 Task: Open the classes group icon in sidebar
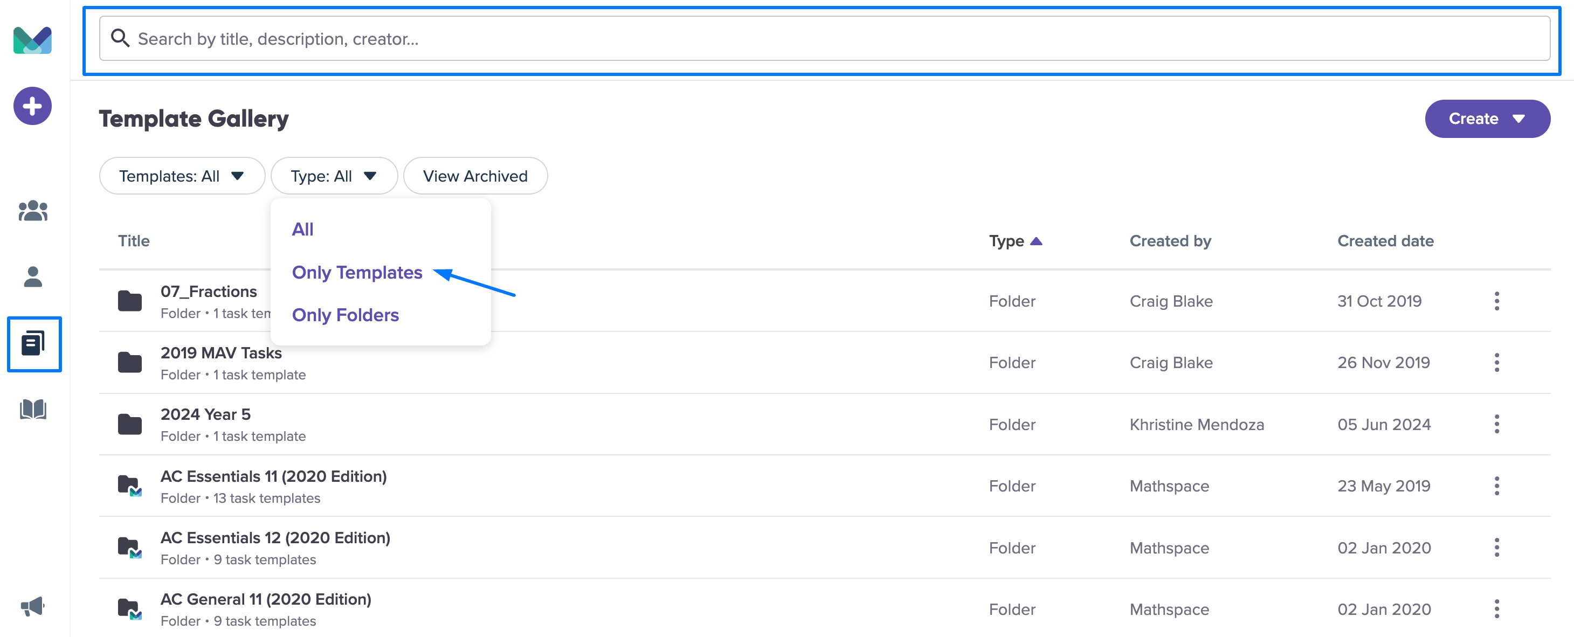33,211
